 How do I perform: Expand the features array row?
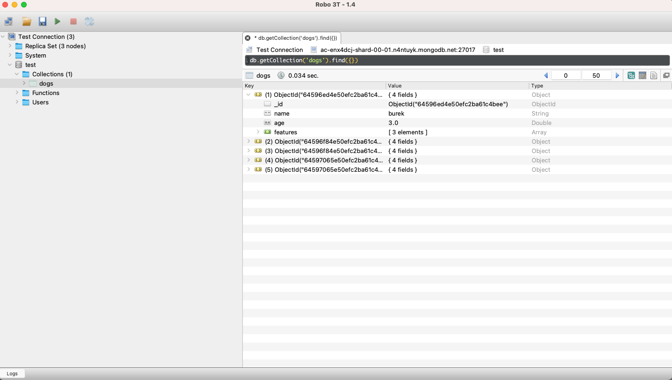click(x=258, y=132)
